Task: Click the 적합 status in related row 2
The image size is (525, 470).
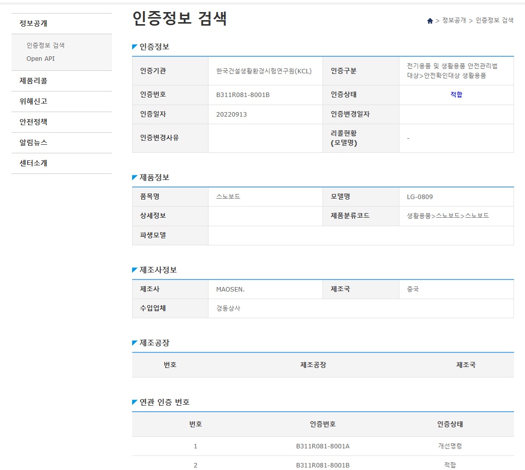Action: pyautogui.click(x=450, y=465)
